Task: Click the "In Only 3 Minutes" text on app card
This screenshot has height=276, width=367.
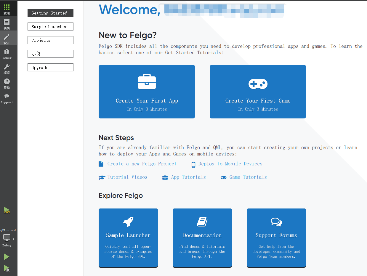Action: pyautogui.click(x=147, y=109)
